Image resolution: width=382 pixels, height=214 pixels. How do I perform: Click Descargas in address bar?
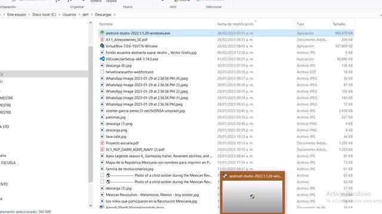(103, 14)
